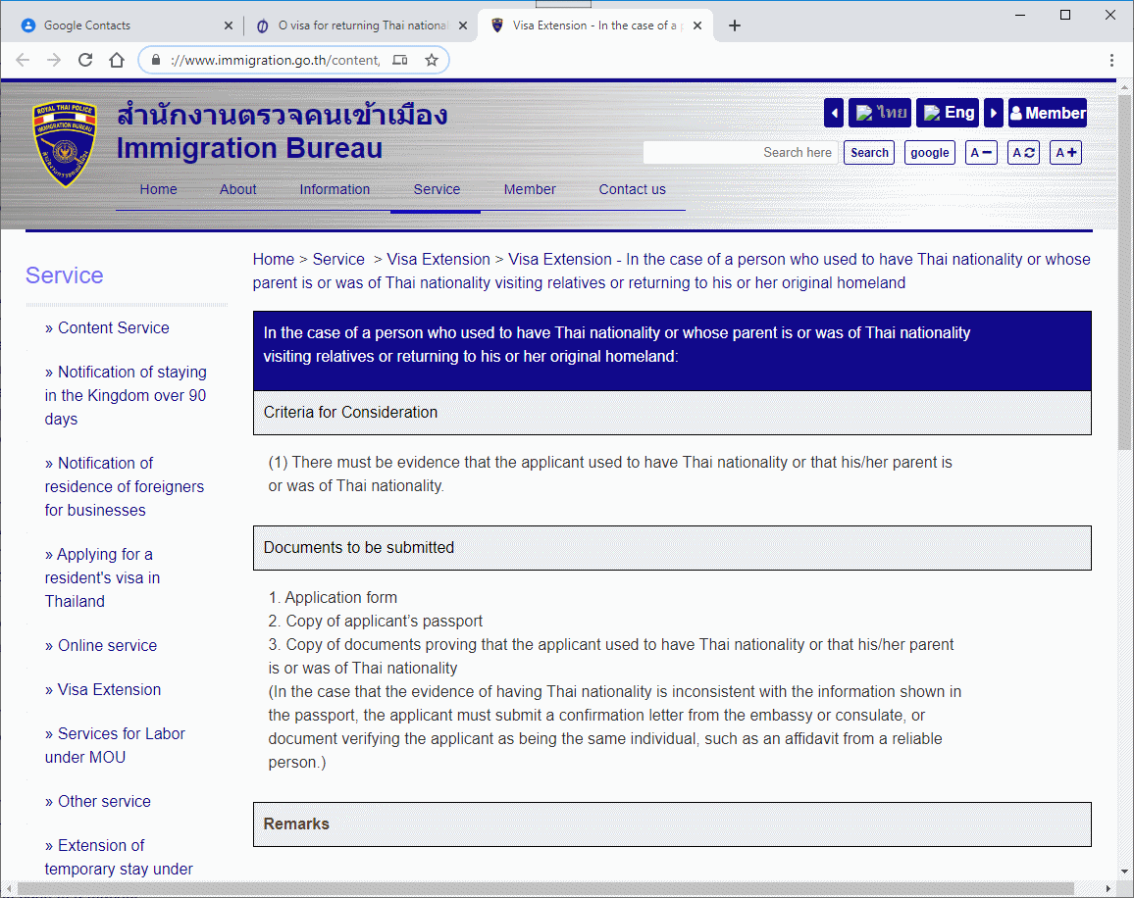The image size is (1134, 898).
Task: Click the Search button
Action: [x=869, y=153]
